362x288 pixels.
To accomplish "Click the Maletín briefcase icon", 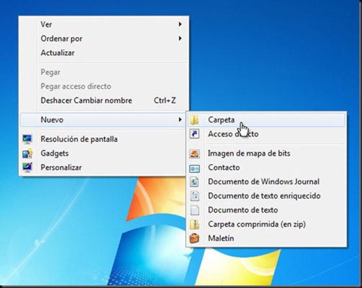I will pyautogui.click(x=194, y=239).
